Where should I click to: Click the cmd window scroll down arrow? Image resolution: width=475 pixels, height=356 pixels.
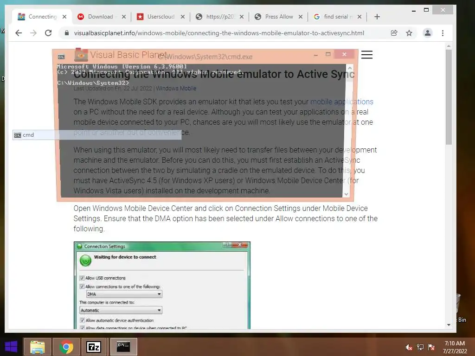pos(346,194)
